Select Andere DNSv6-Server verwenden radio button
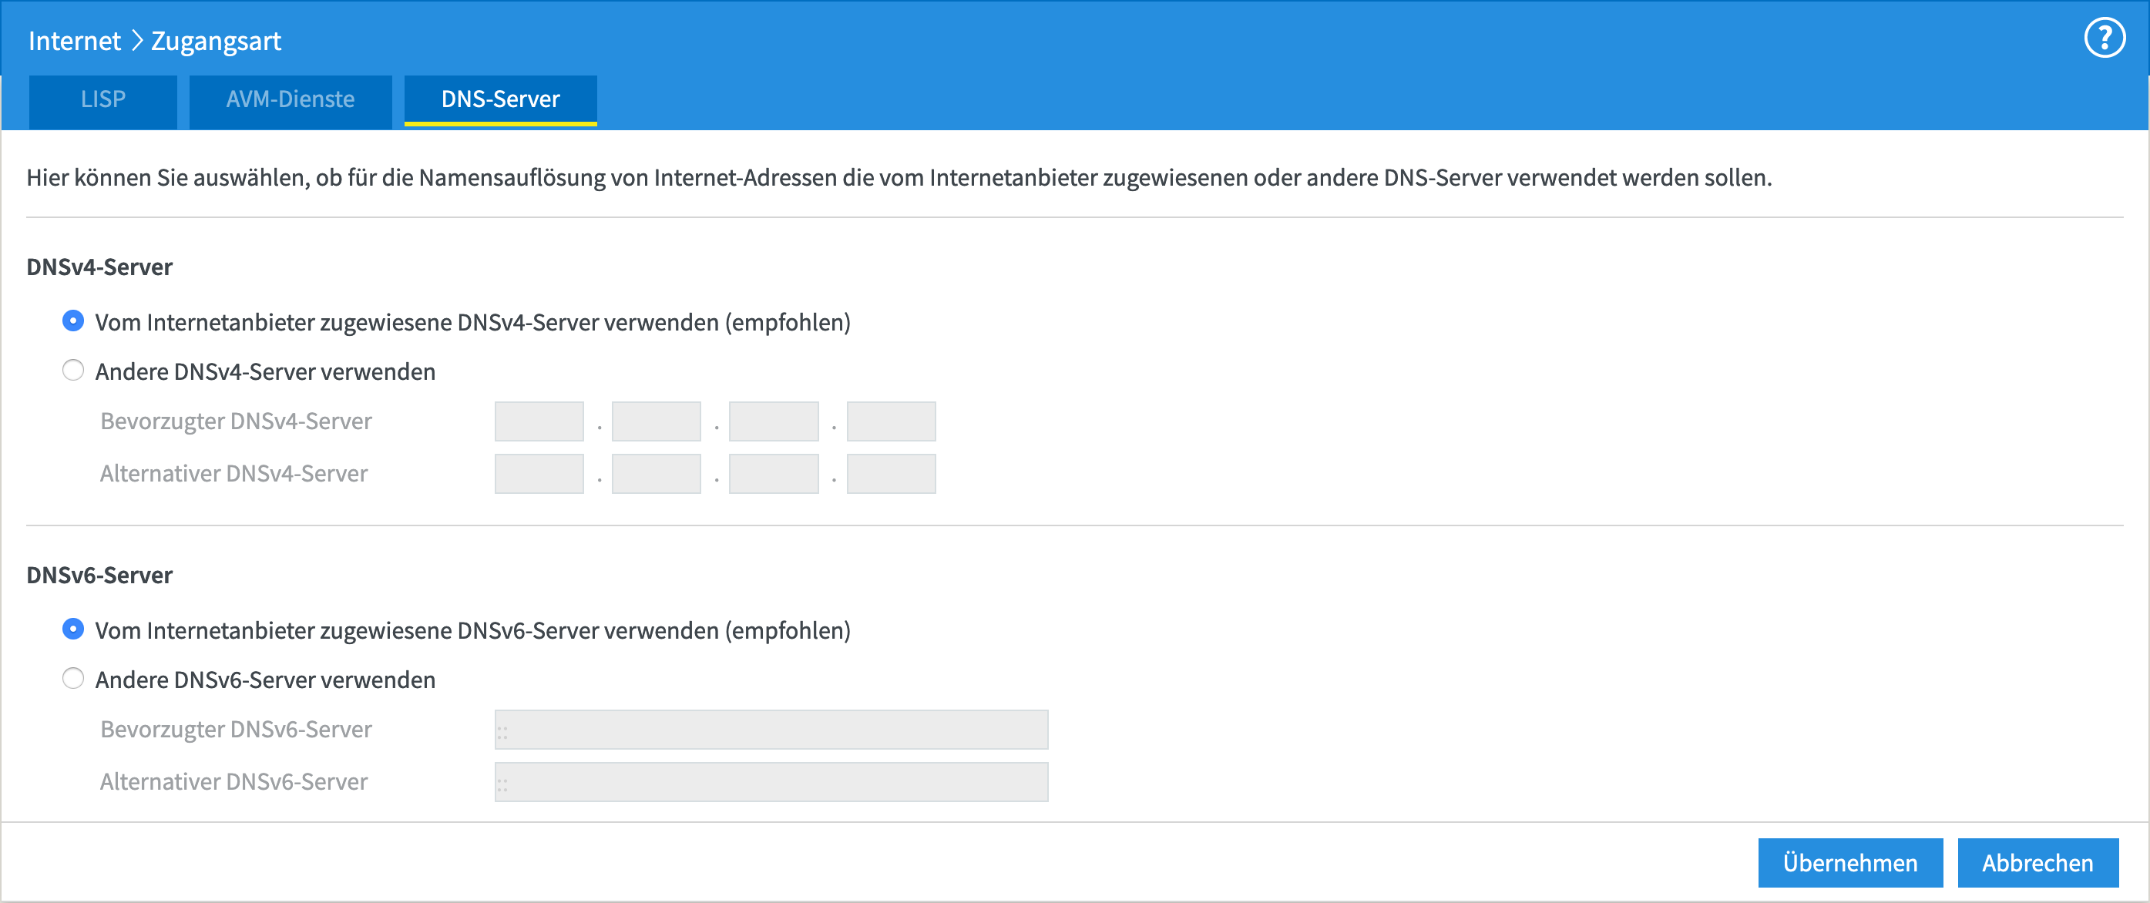This screenshot has width=2150, height=903. [73, 679]
